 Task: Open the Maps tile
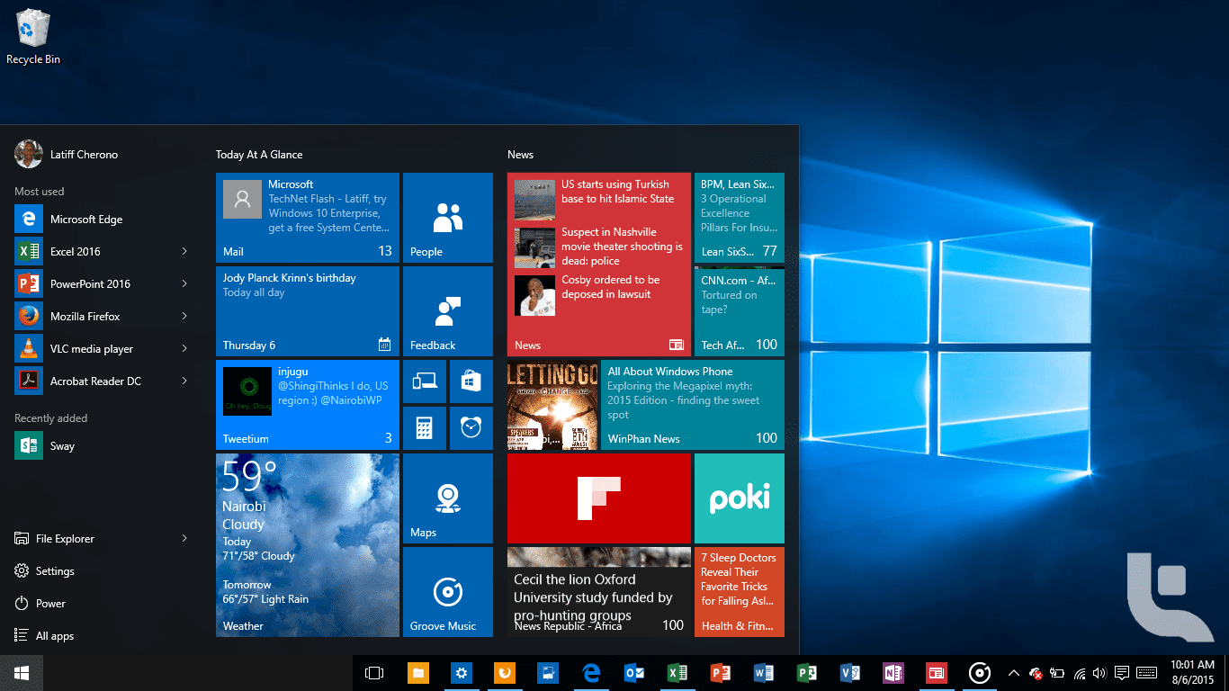coord(448,498)
